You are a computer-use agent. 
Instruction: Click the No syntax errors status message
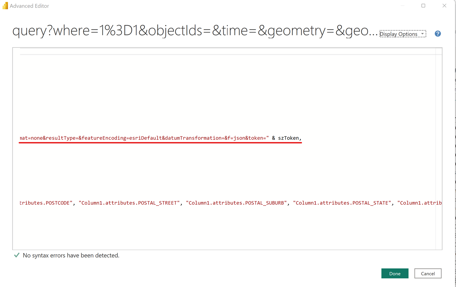71,256
